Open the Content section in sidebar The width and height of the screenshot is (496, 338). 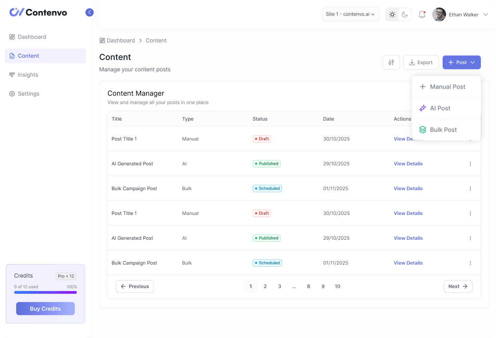click(28, 55)
